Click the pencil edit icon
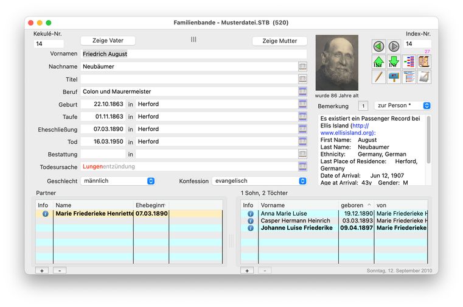Viewport: 463px width, 307px height. pyautogui.click(x=379, y=77)
